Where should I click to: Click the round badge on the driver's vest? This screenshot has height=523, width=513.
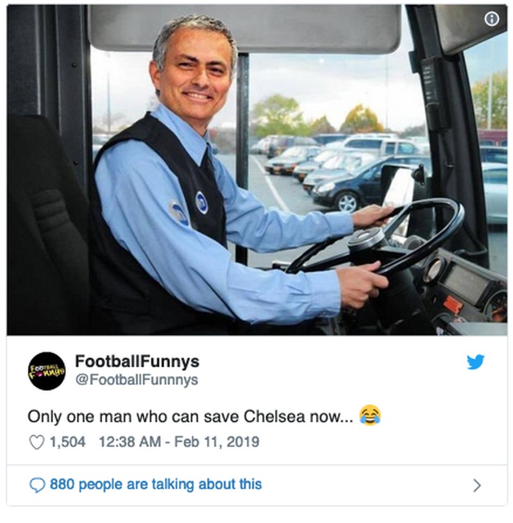(x=201, y=202)
